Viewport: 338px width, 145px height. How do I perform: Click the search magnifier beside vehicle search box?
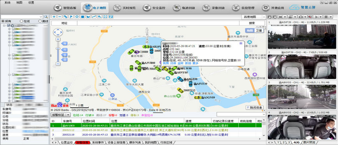pyautogui.click(x=46, y=17)
